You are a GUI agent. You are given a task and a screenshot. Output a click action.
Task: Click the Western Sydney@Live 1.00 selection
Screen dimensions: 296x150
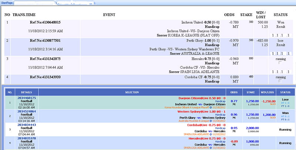[201, 112]
